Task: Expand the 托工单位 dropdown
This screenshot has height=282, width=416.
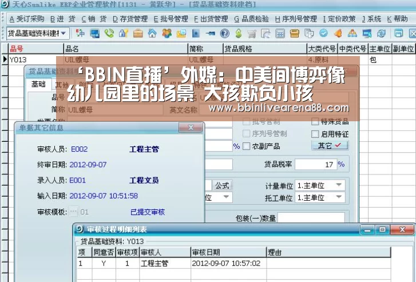Action: (339, 197)
